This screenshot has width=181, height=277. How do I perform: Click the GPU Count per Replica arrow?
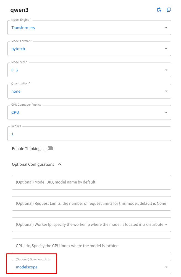(166, 113)
